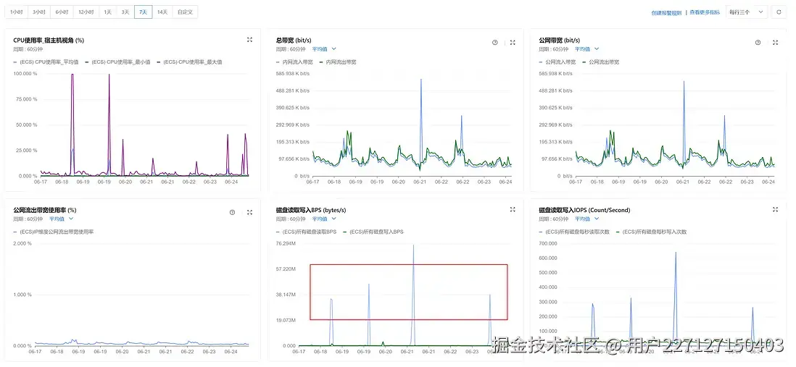Select the 6小时 time range tab

[x=62, y=12]
